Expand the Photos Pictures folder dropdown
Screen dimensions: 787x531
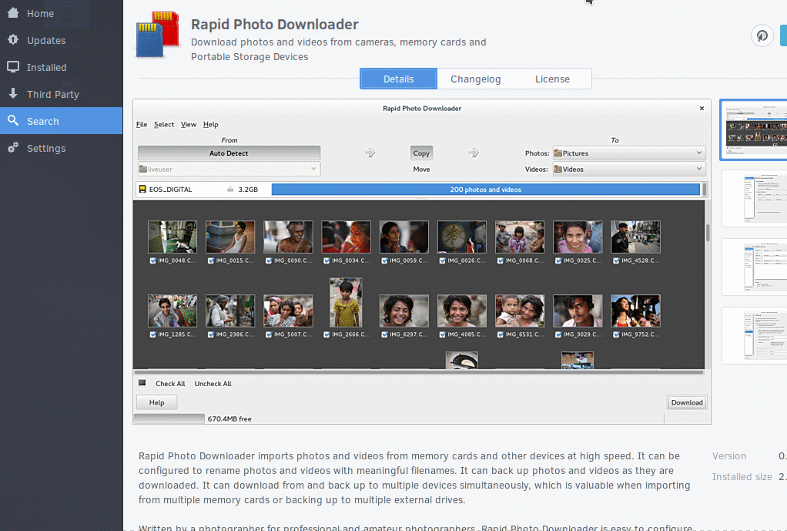point(629,153)
